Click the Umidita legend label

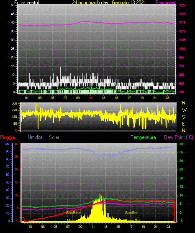pyautogui.click(x=35, y=137)
